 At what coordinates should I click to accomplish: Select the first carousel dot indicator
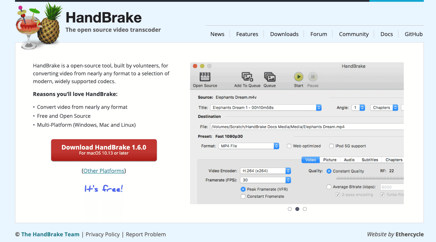click(x=290, y=209)
